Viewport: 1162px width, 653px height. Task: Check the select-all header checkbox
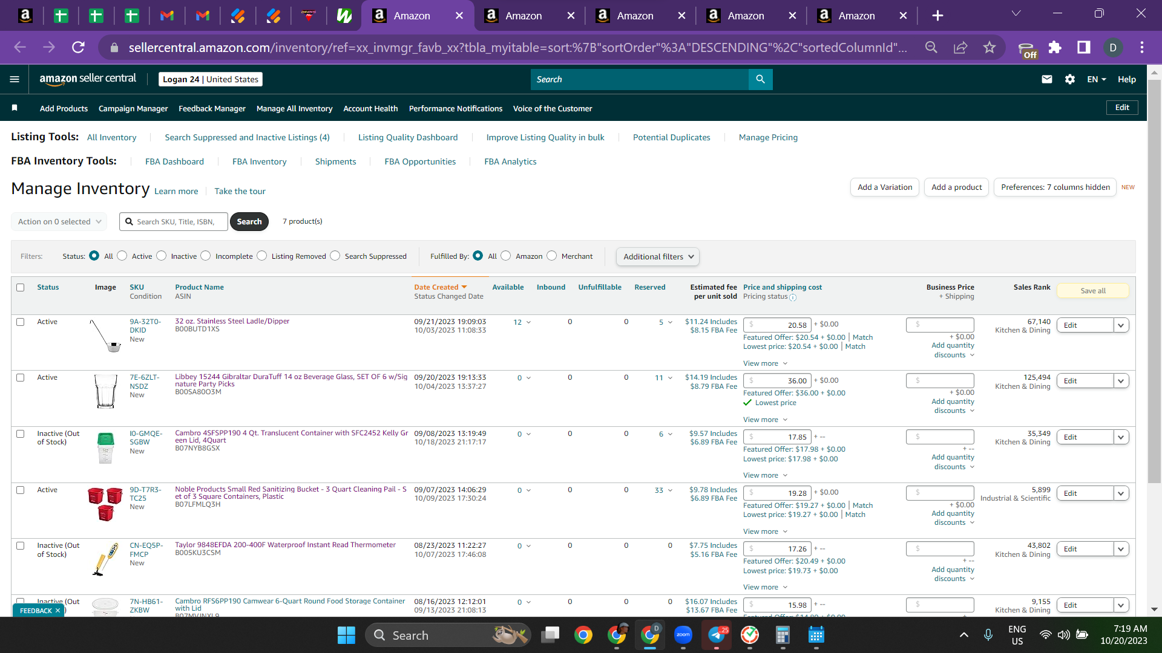point(21,287)
